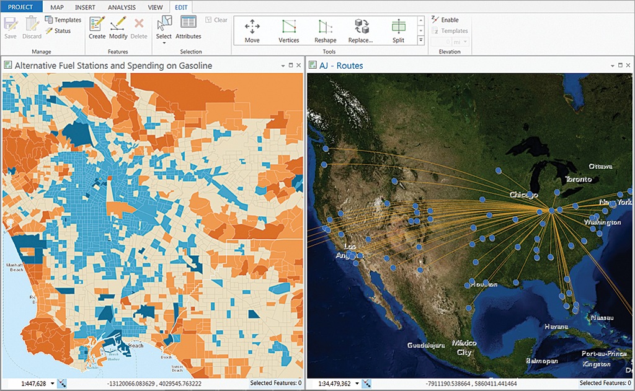The width and height of the screenshot is (635, 391).
Task: Click the 1:447,628 scale value
Action: 33,384
